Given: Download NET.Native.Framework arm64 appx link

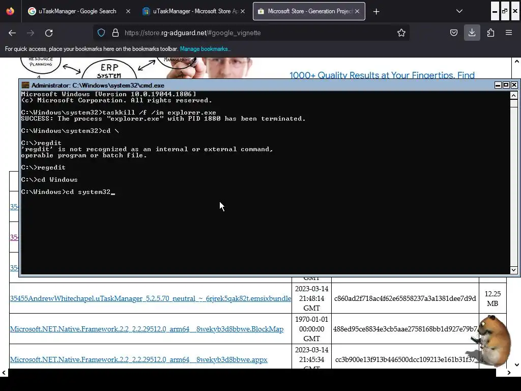Looking at the screenshot, I should pos(138,360).
